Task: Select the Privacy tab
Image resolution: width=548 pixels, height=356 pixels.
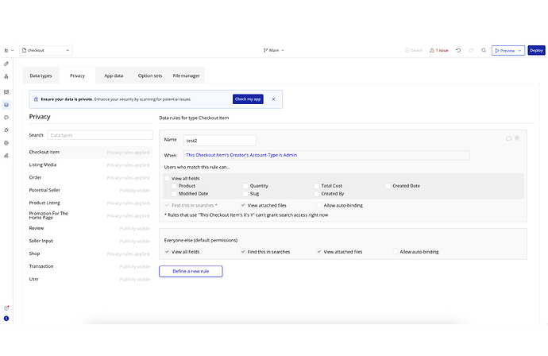Action: [77, 75]
